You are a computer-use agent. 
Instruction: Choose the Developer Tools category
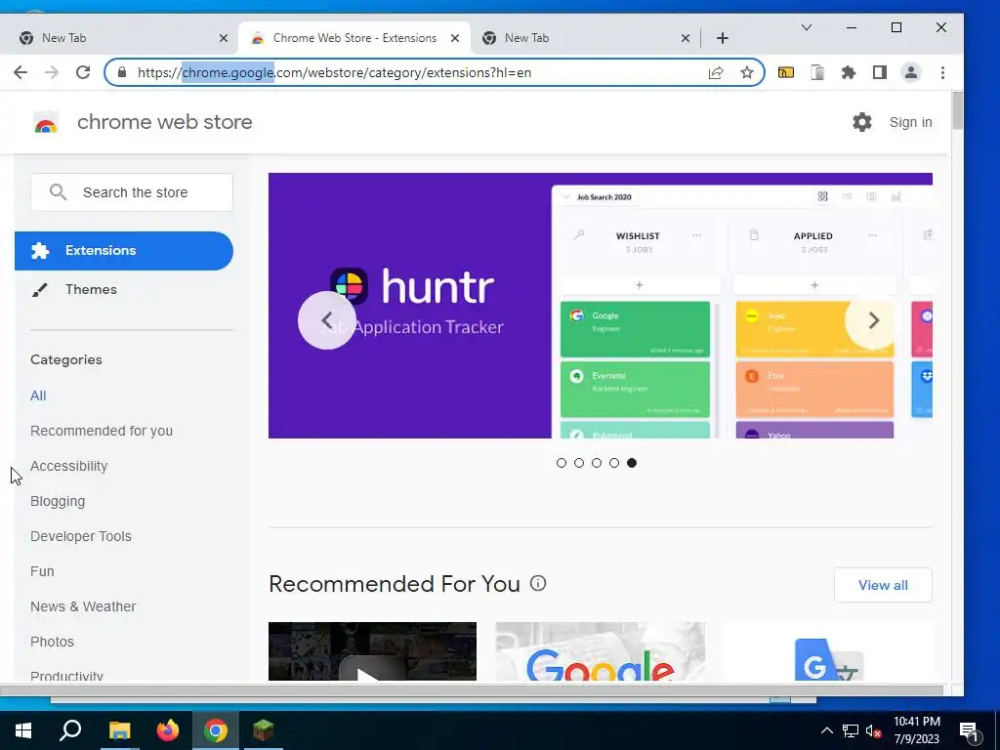pyautogui.click(x=81, y=536)
